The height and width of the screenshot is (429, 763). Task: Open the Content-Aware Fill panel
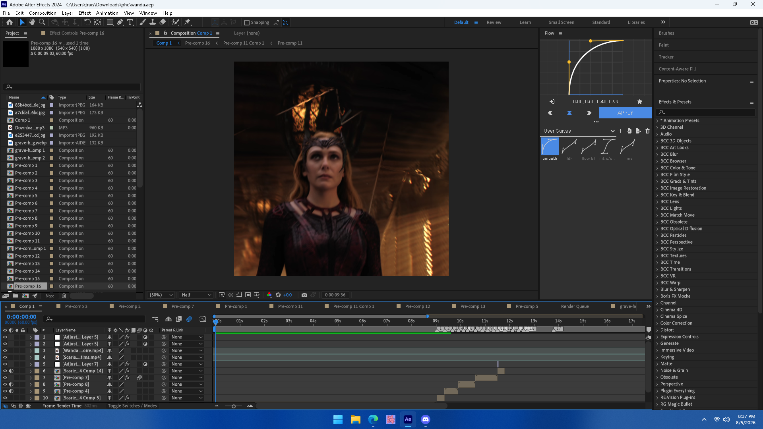[x=677, y=69]
